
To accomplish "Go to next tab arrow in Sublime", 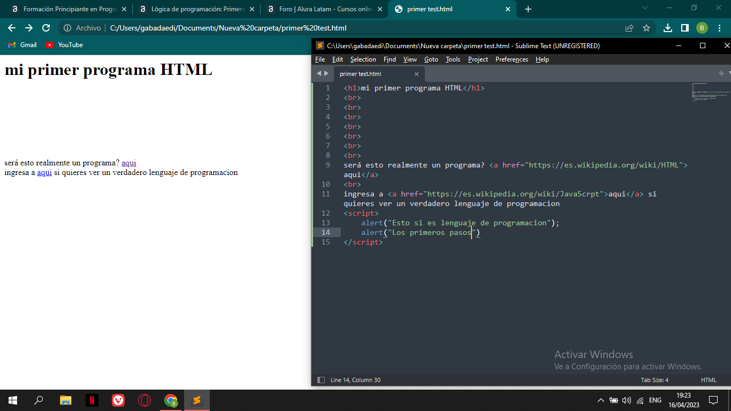I will 326,73.
